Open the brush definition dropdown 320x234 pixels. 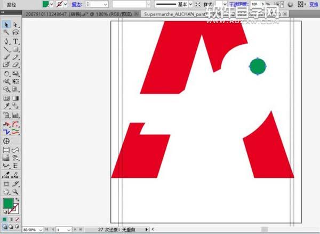click(x=148, y=4)
